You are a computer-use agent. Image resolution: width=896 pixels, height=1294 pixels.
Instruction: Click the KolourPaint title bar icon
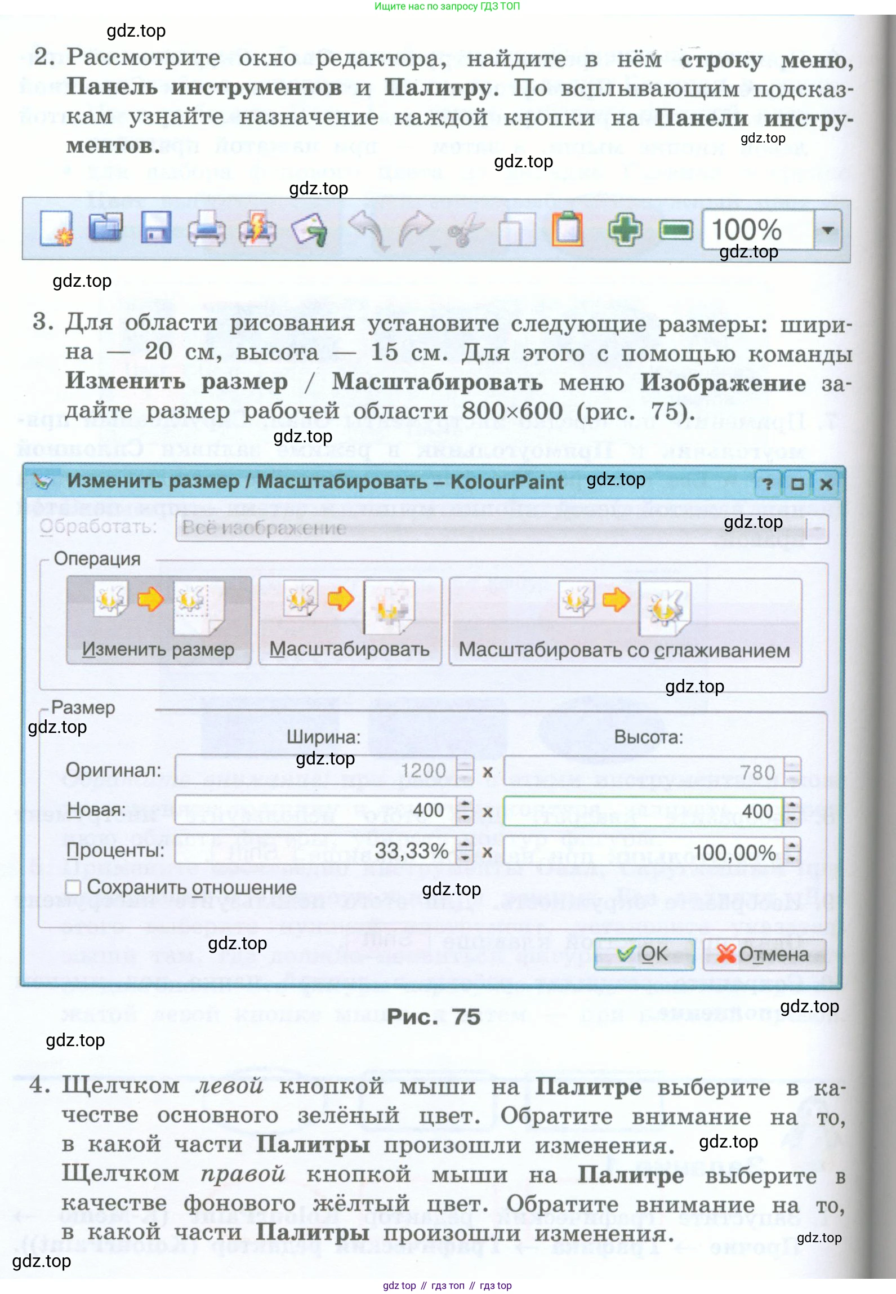(43, 482)
